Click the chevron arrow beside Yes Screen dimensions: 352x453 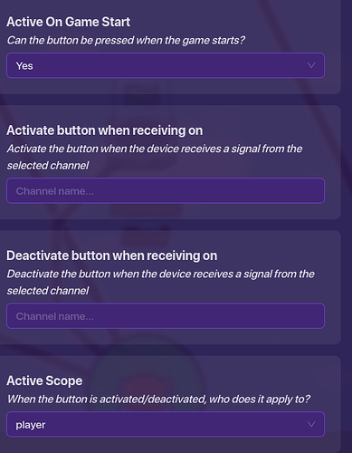pyautogui.click(x=311, y=65)
